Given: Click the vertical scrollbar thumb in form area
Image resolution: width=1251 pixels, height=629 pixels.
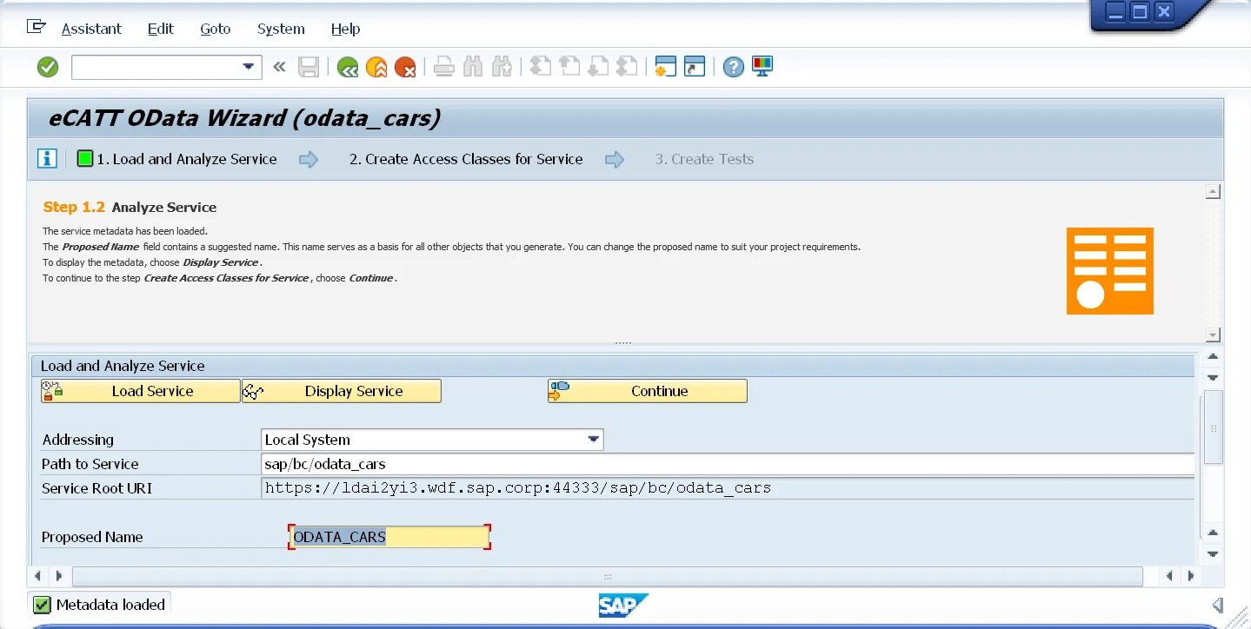Looking at the screenshot, I should [1214, 427].
